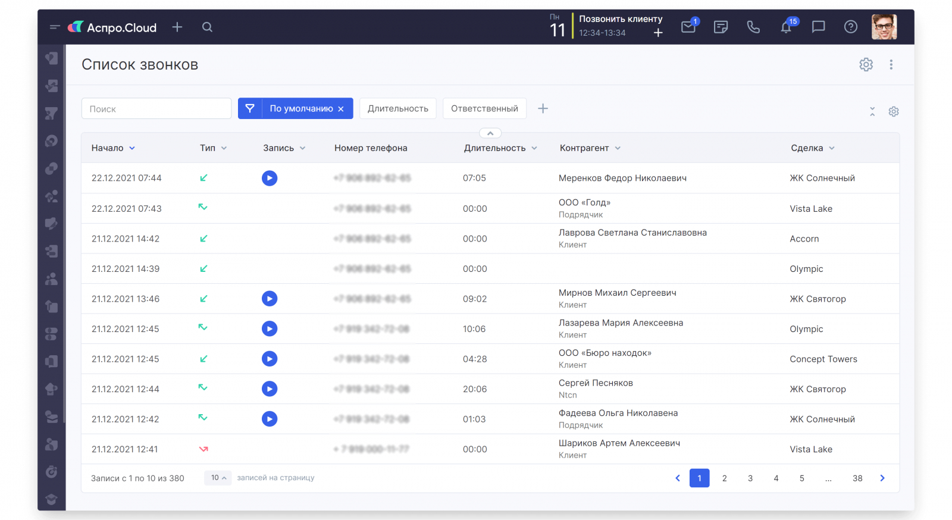Play recording for Меренков Федор Николаевич call
Viewport: 952px width, 520px height.
point(270,178)
